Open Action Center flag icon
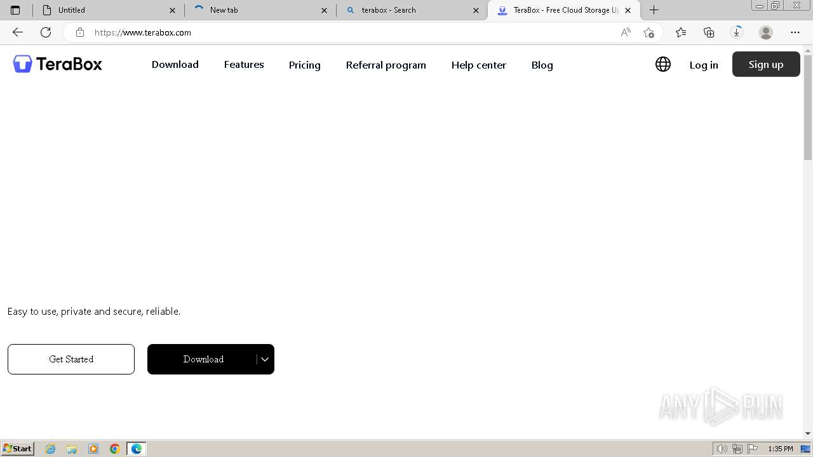The width and height of the screenshot is (813, 457). coord(753,449)
